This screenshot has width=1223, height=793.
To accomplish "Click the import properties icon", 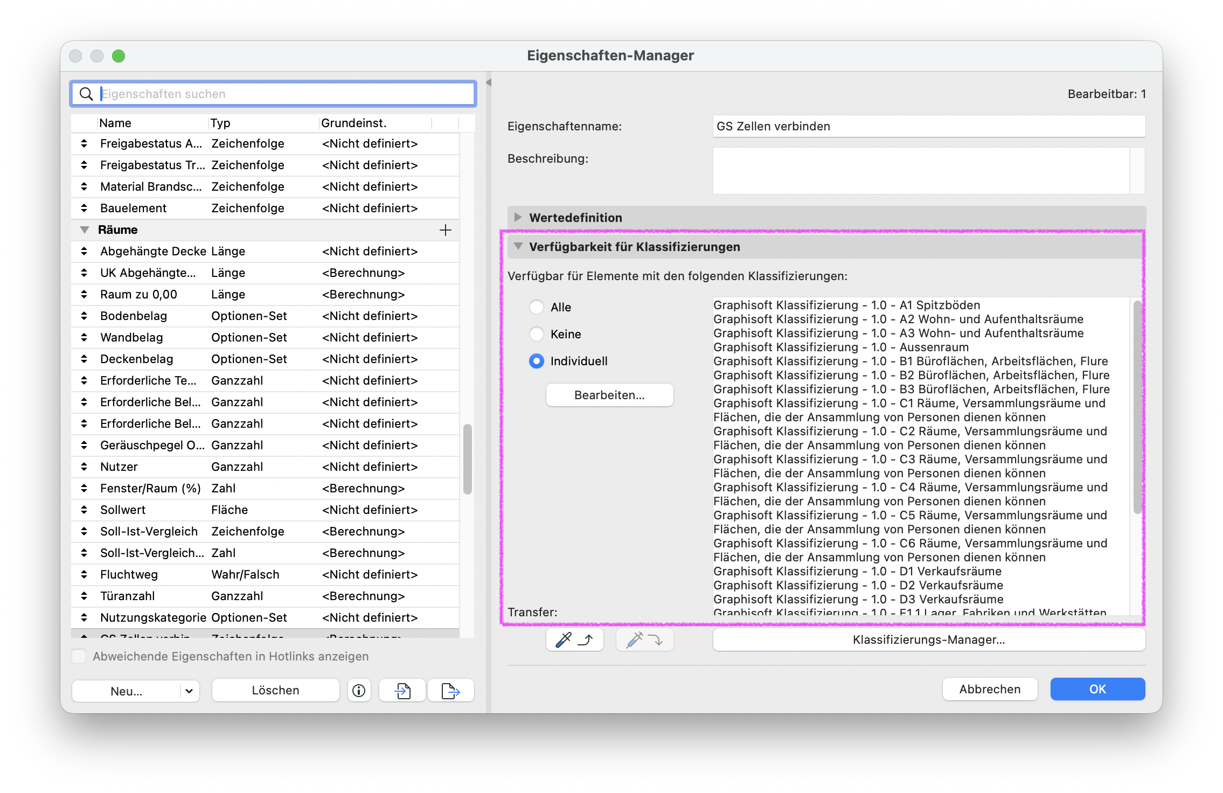I will pos(402,691).
